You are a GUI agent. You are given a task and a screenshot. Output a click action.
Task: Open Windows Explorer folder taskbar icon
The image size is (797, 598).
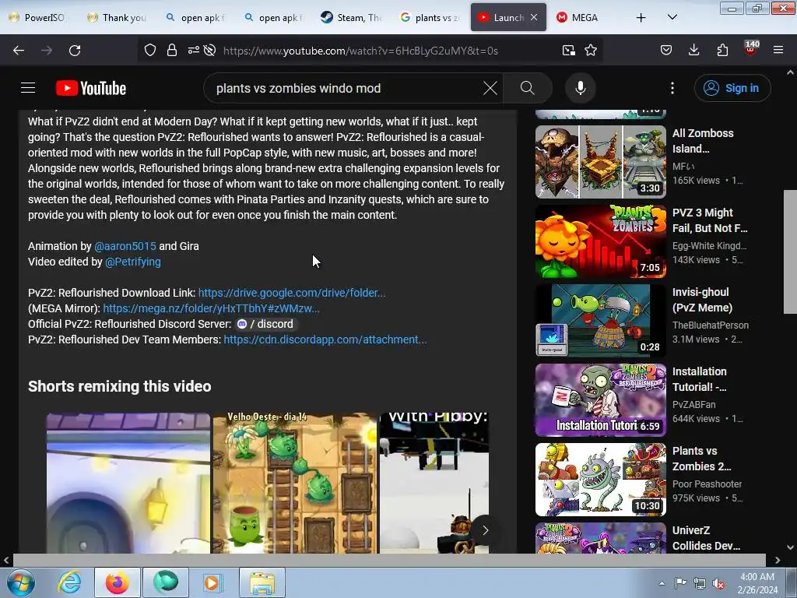(x=262, y=582)
